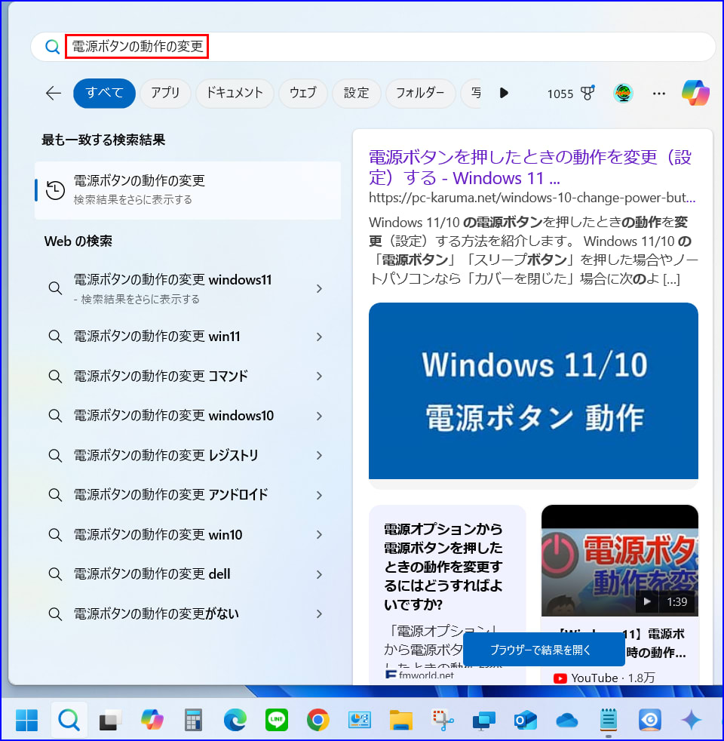Expand chevron for the レジストリ suggestion
This screenshot has height=741, width=724.
(x=319, y=455)
